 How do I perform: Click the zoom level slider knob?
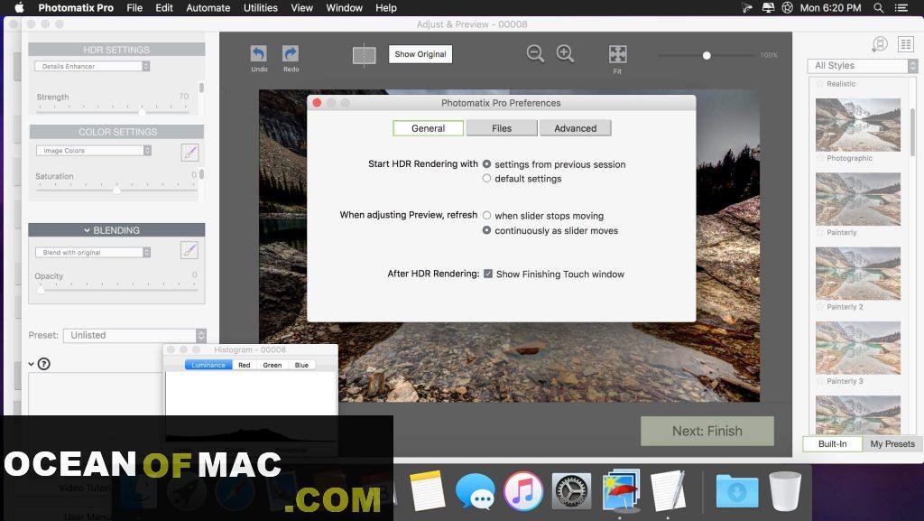(x=707, y=55)
